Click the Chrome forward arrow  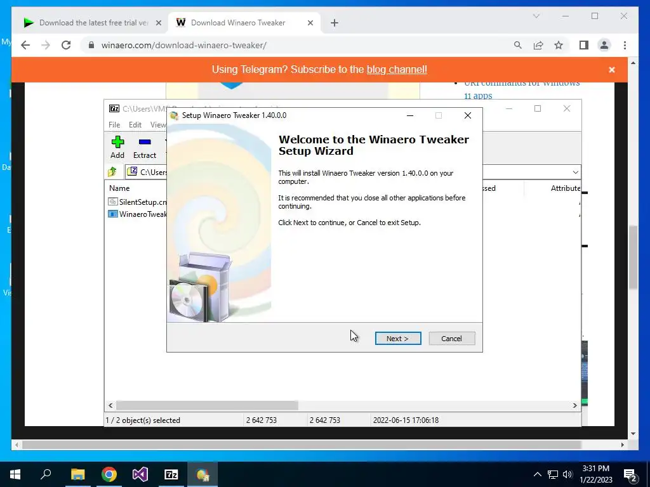tap(46, 45)
